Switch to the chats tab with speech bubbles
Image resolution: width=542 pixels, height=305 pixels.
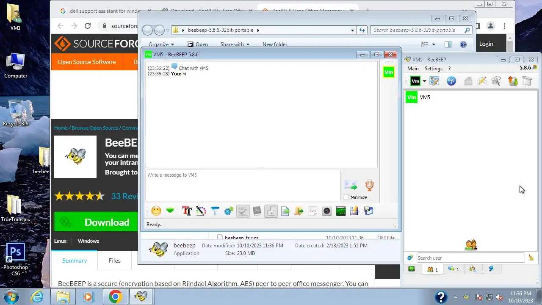coord(454,269)
